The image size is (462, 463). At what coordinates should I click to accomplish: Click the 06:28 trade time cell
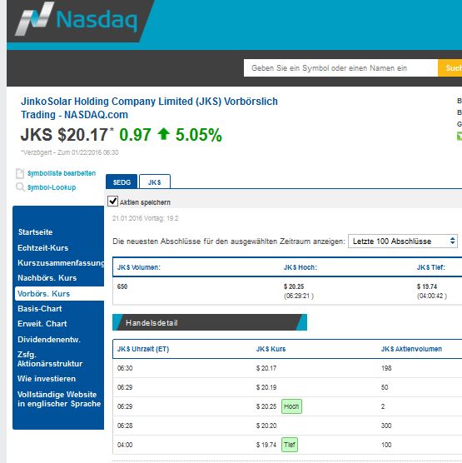pyautogui.click(x=125, y=426)
